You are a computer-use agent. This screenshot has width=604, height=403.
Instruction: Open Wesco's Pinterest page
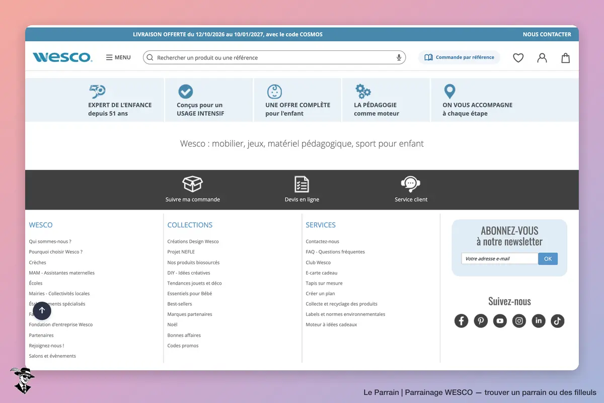pyautogui.click(x=481, y=321)
